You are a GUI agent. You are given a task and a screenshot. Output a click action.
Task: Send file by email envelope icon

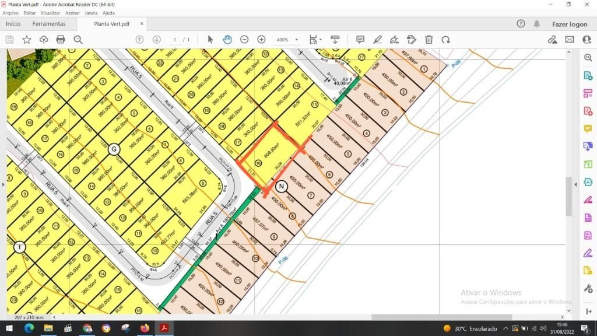pyautogui.click(x=570, y=40)
